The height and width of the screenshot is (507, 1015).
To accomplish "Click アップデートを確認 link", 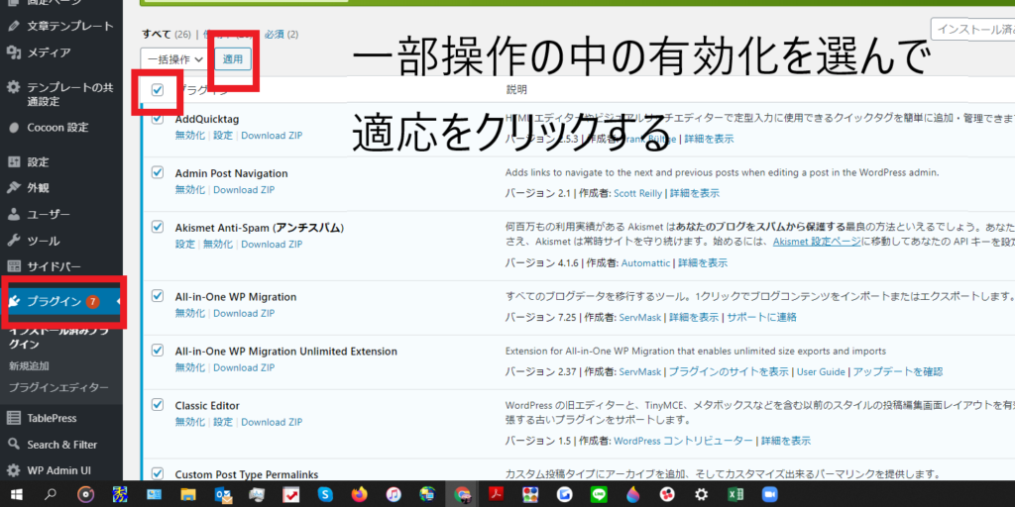I will click(x=898, y=372).
